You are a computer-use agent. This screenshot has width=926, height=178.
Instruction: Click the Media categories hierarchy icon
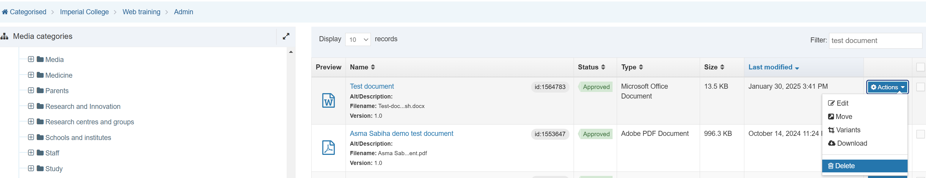[x=5, y=36]
